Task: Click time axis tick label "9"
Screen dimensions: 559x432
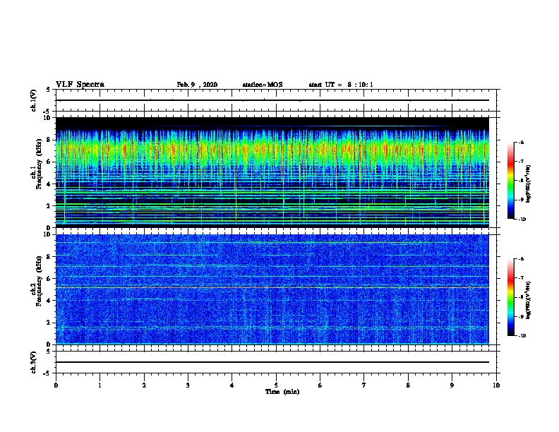Action: click(452, 385)
